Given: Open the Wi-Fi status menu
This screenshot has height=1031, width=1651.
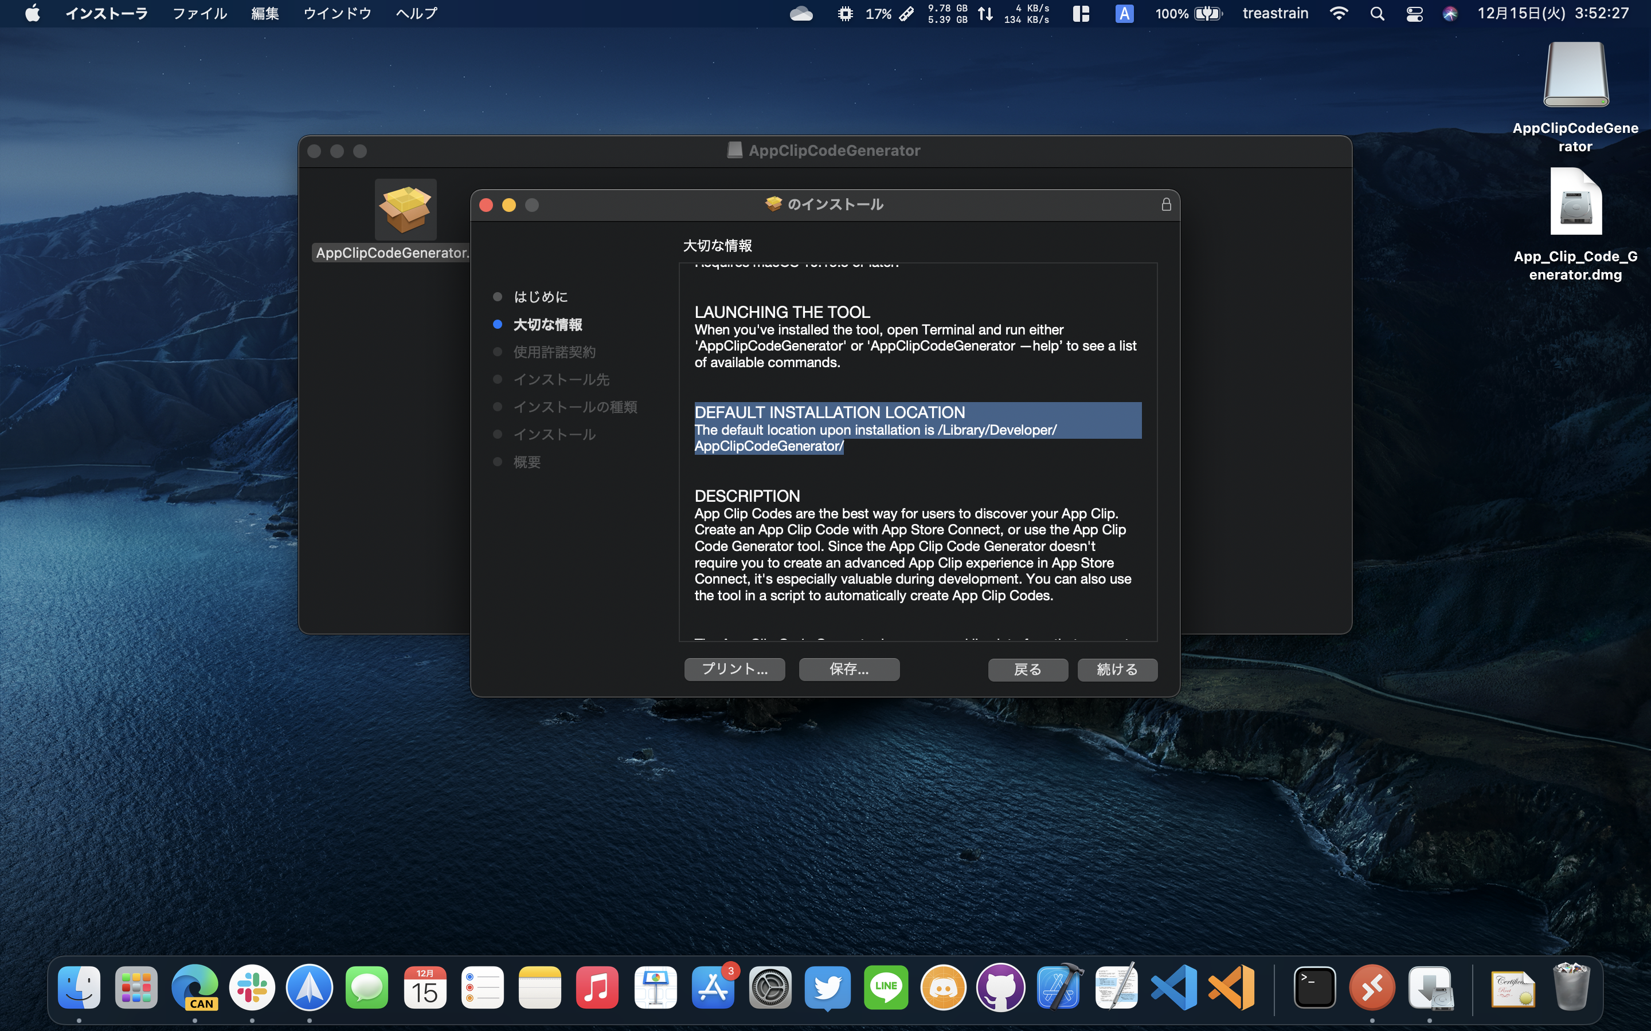Looking at the screenshot, I should coord(1339,14).
